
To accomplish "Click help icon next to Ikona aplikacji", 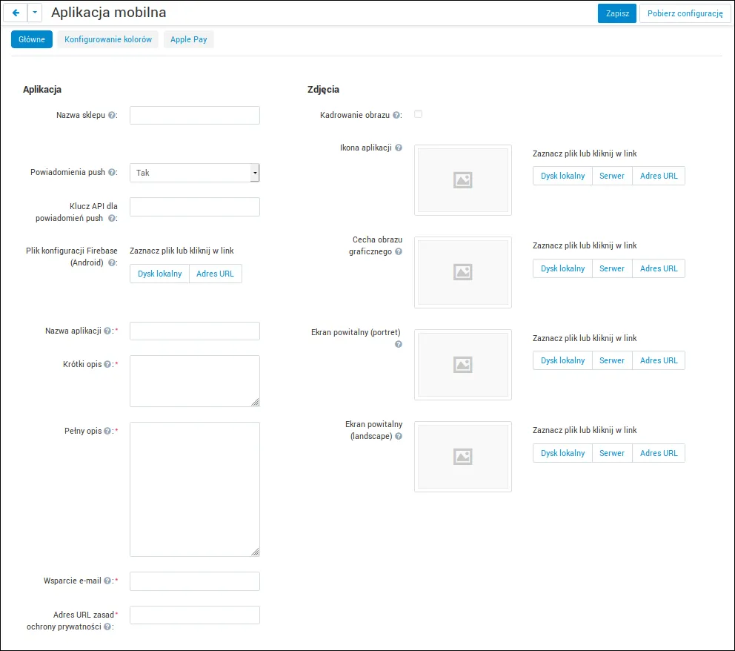I will pos(399,148).
